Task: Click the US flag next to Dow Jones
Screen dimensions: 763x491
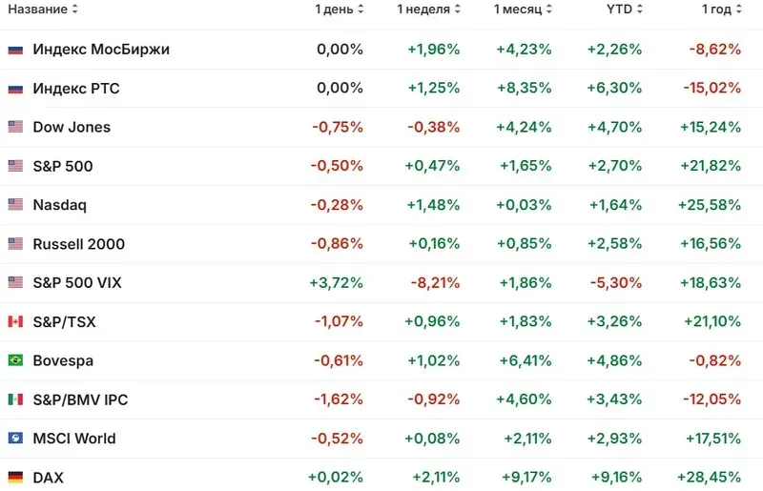Action: tap(15, 127)
